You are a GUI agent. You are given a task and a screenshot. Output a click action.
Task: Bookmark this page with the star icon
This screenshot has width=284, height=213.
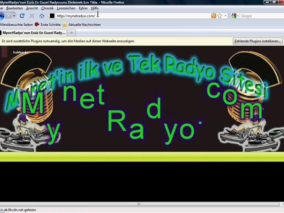click(x=220, y=16)
